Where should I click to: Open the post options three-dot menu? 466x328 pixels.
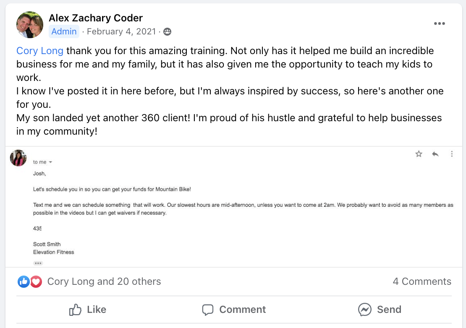pyautogui.click(x=439, y=23)
